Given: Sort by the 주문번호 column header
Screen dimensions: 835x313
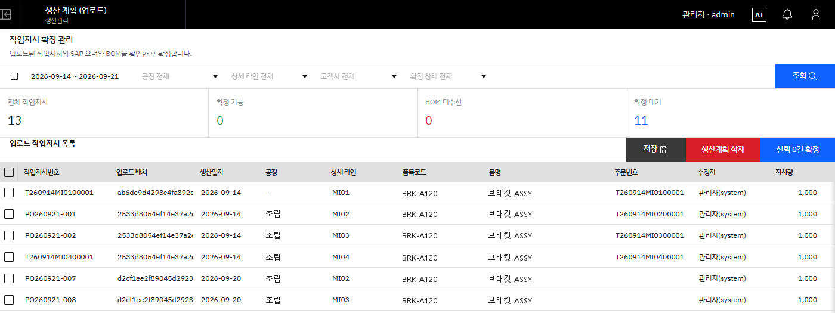Looking at the screenshot, I should (626, 172).
